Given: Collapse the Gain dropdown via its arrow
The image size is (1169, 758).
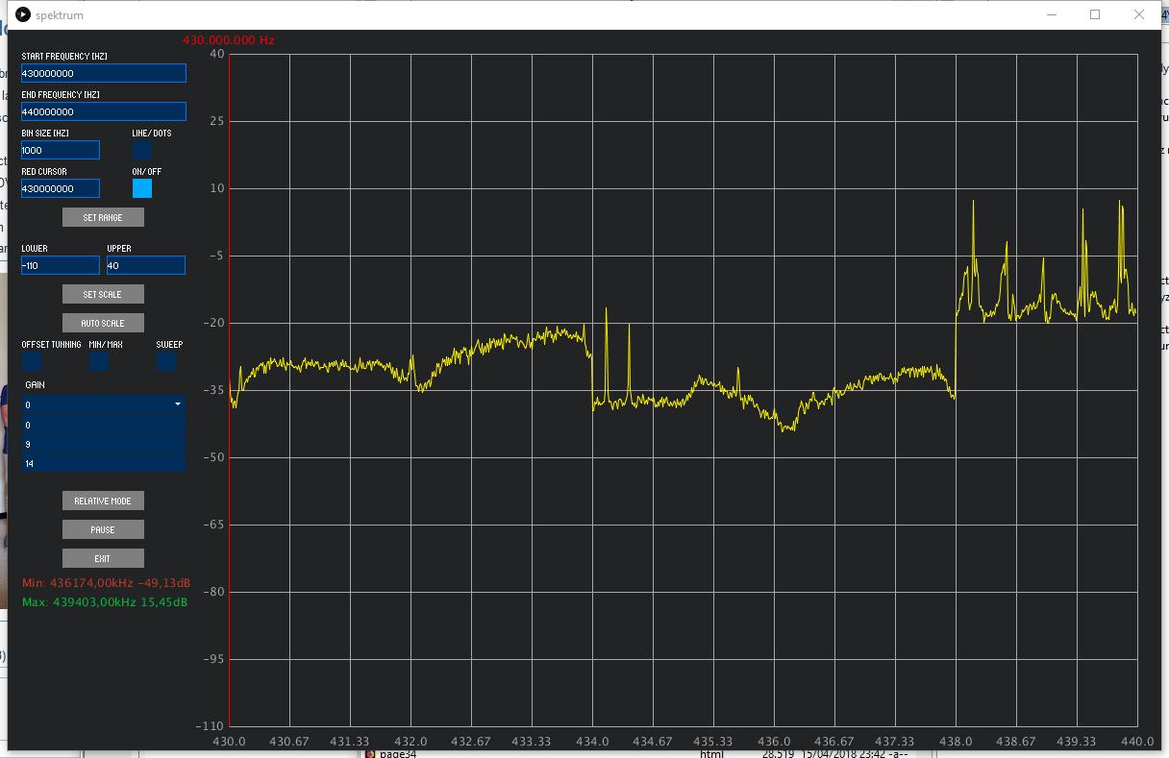Looking at the screenshot, I should coord(177,404).
